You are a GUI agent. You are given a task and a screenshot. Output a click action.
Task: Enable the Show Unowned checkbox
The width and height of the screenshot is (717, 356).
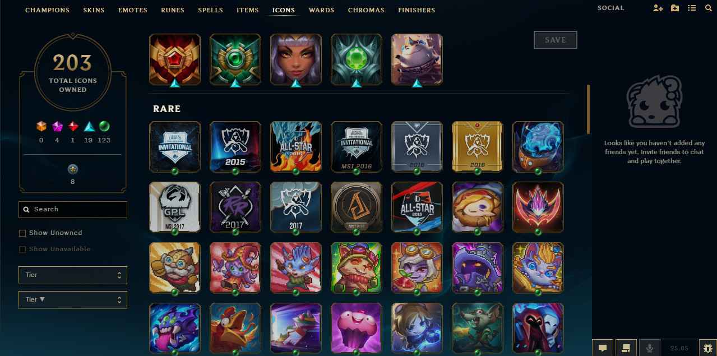22,233
